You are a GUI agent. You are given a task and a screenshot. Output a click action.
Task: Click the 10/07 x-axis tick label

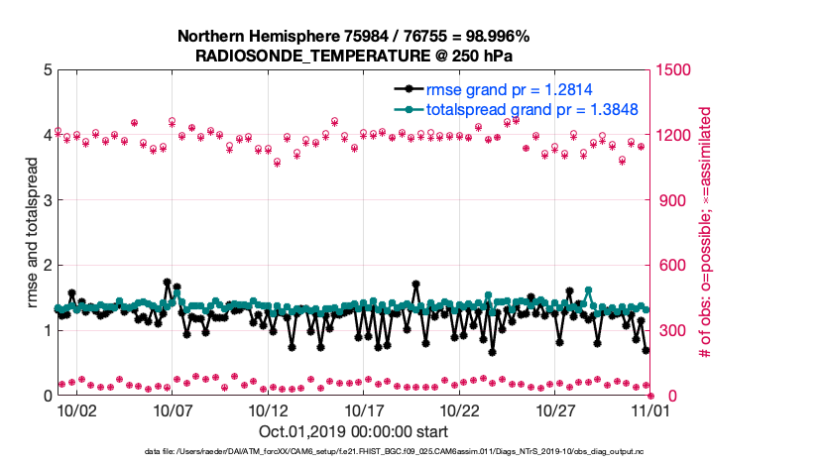tap(173, 410)
